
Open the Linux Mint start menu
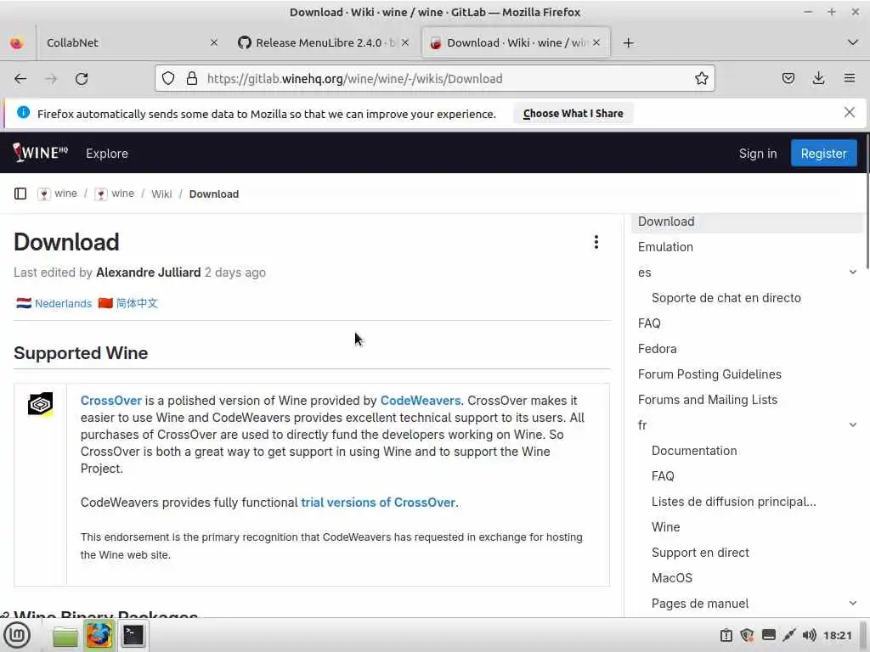17,635
